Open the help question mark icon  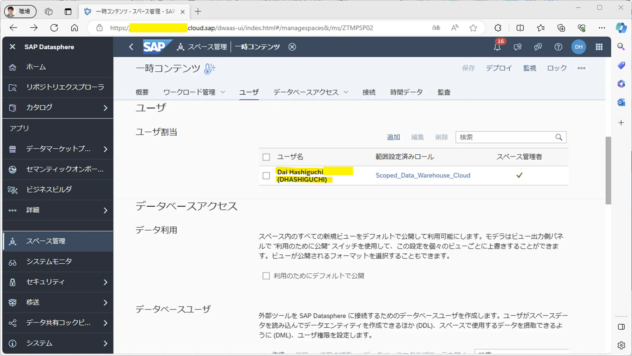pos(558,47)
